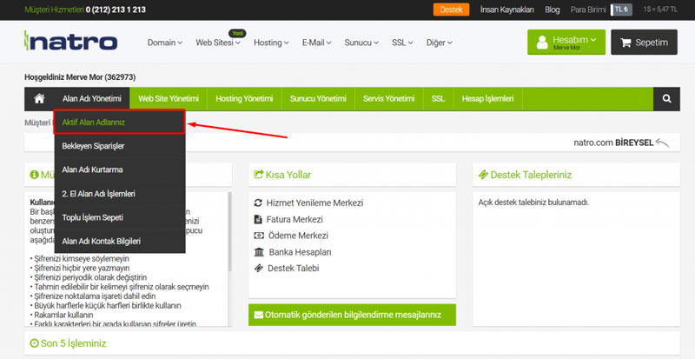Expand the E-Mail dropdown menu
Viewport: 695px width, 359px height.
pyautogui.click(x=316, y=43)
